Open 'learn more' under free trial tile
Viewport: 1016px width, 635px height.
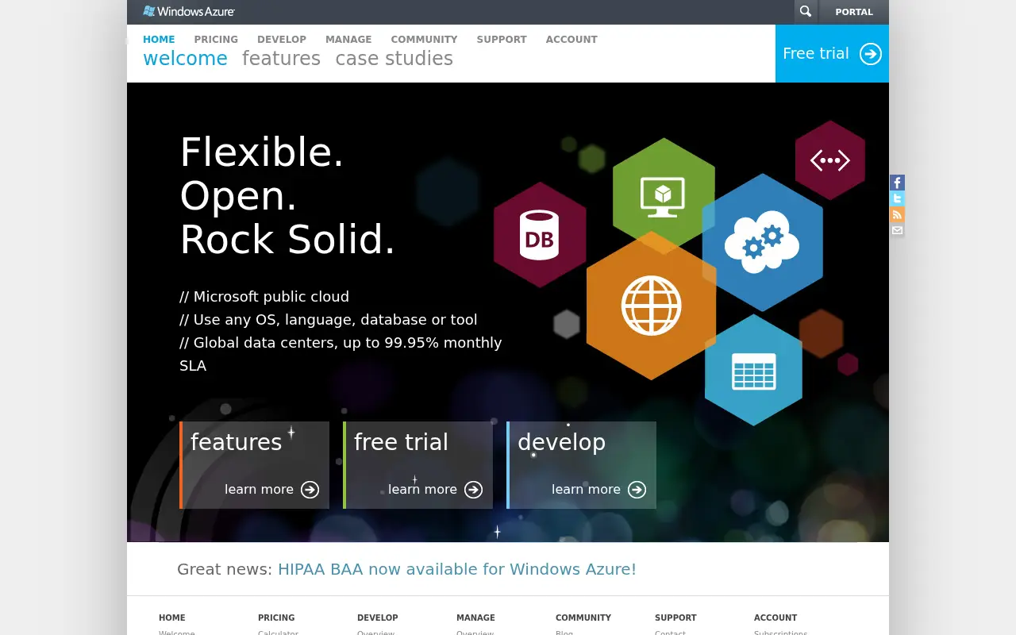click(422, 490)
